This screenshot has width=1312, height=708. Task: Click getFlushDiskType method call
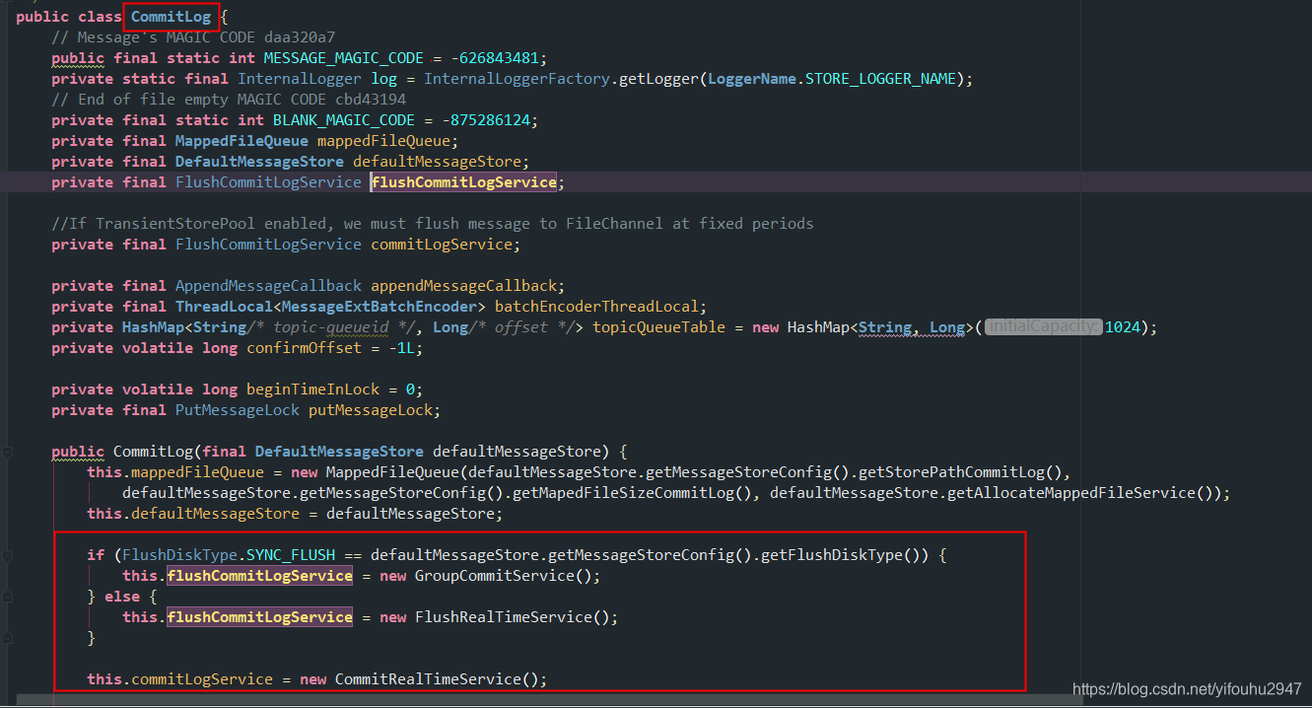[x=832, y=555]
